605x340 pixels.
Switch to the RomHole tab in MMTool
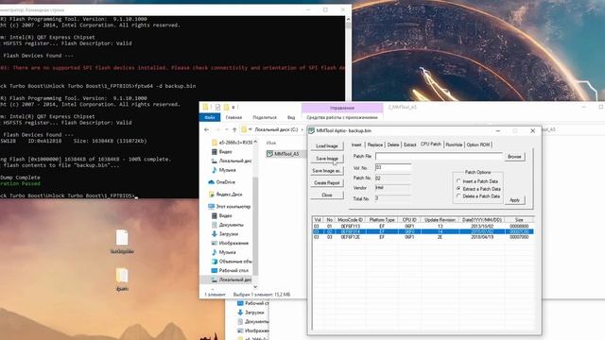[454, 144]
